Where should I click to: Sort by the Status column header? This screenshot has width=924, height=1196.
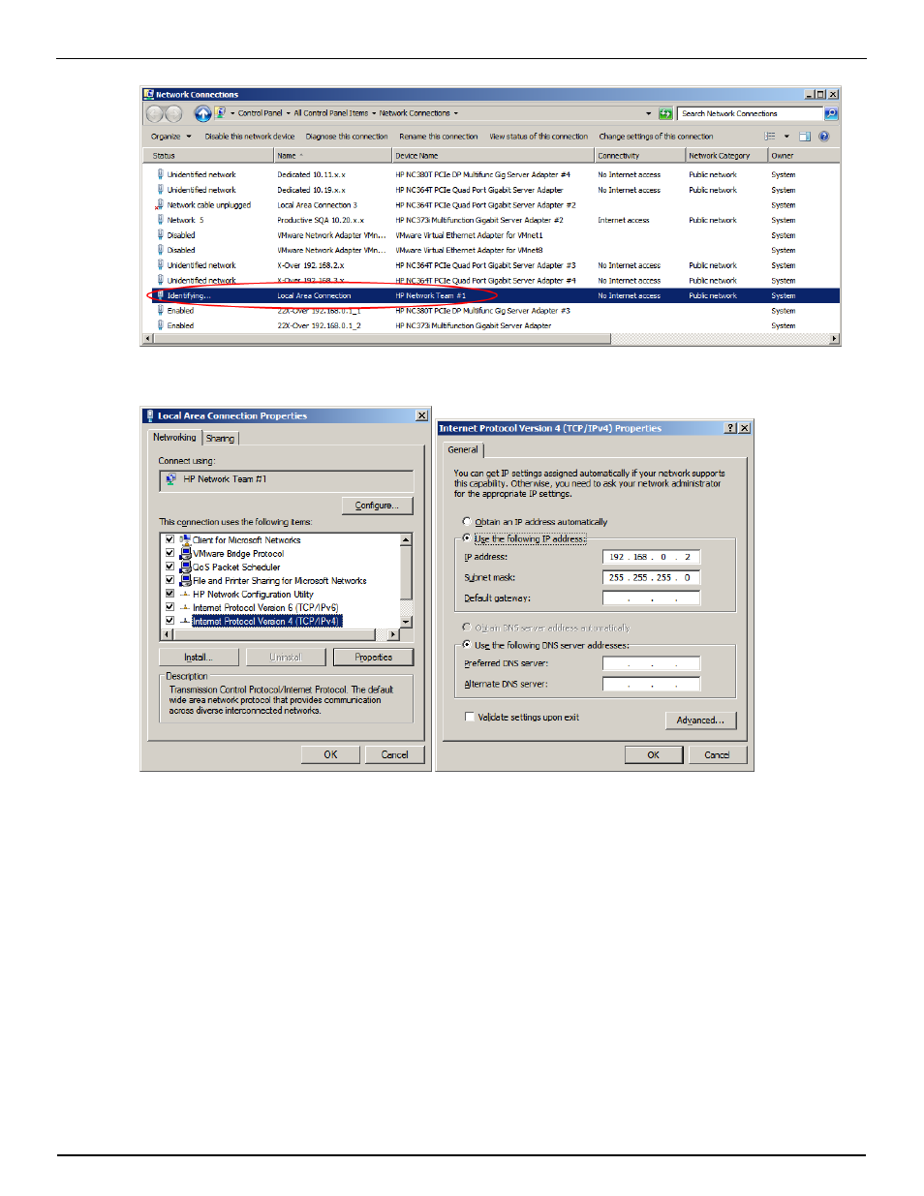[x=208, y=155]
